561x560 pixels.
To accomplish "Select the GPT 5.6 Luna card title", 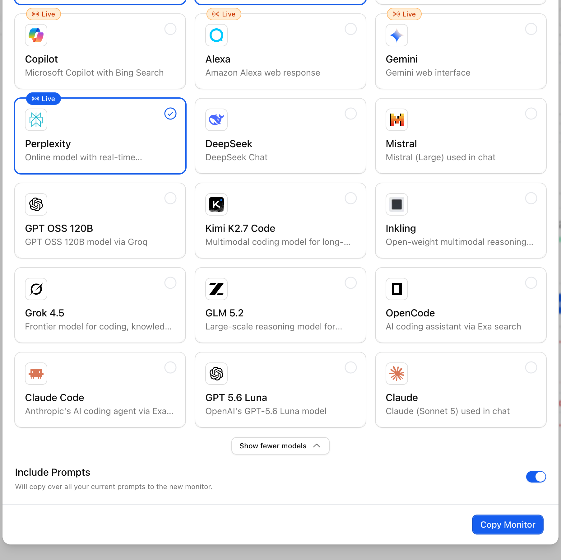I will pos(236,398).
